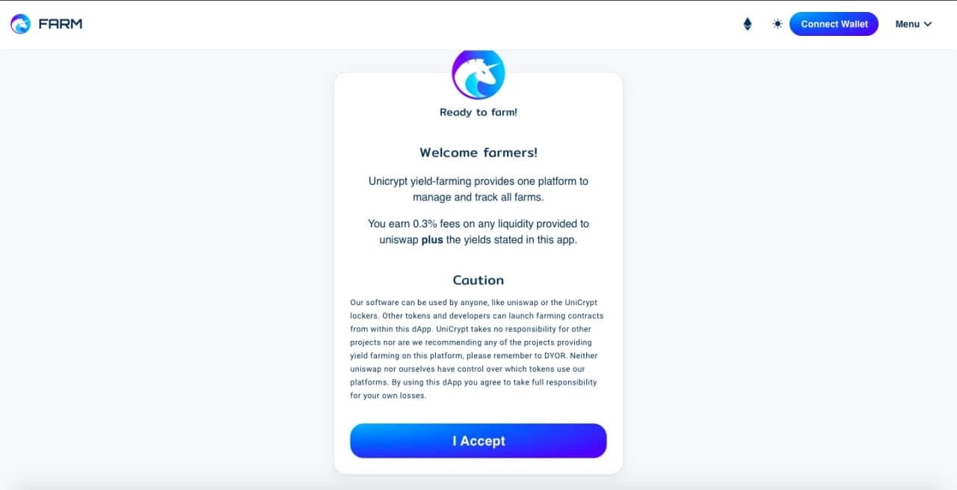Click the 'Ready to farm!' caption
The image size is (957, 490).
[478, 112]
